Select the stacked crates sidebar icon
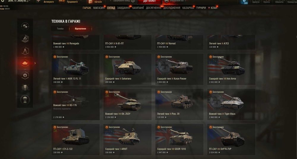297x159 pixels. tap(25, 38)
